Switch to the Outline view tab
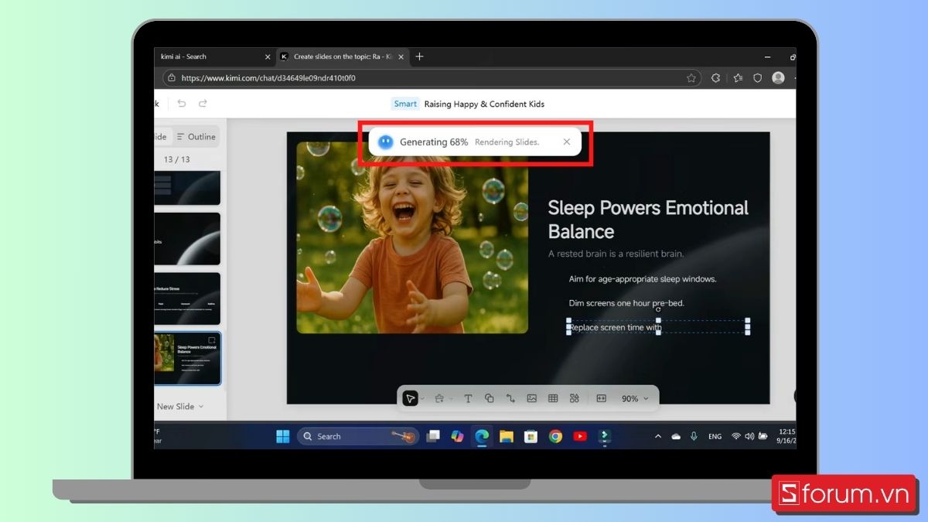 196,137
